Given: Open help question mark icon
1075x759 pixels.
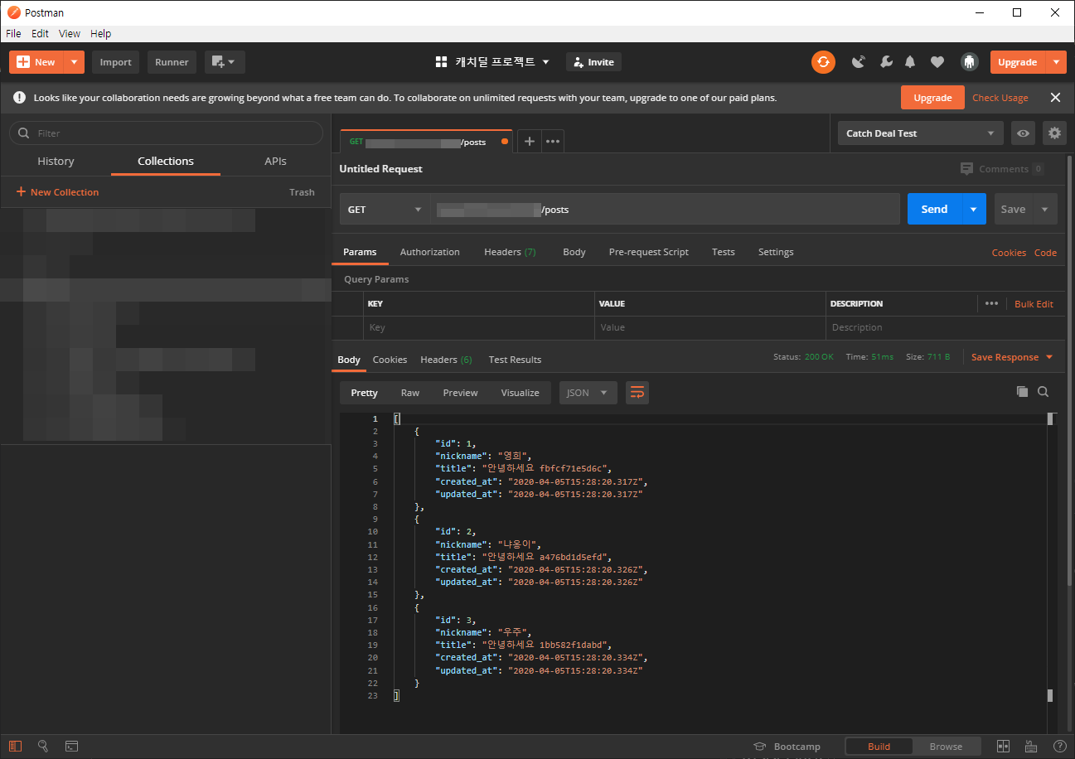Looking at the screenshot, I should 1059,747.
